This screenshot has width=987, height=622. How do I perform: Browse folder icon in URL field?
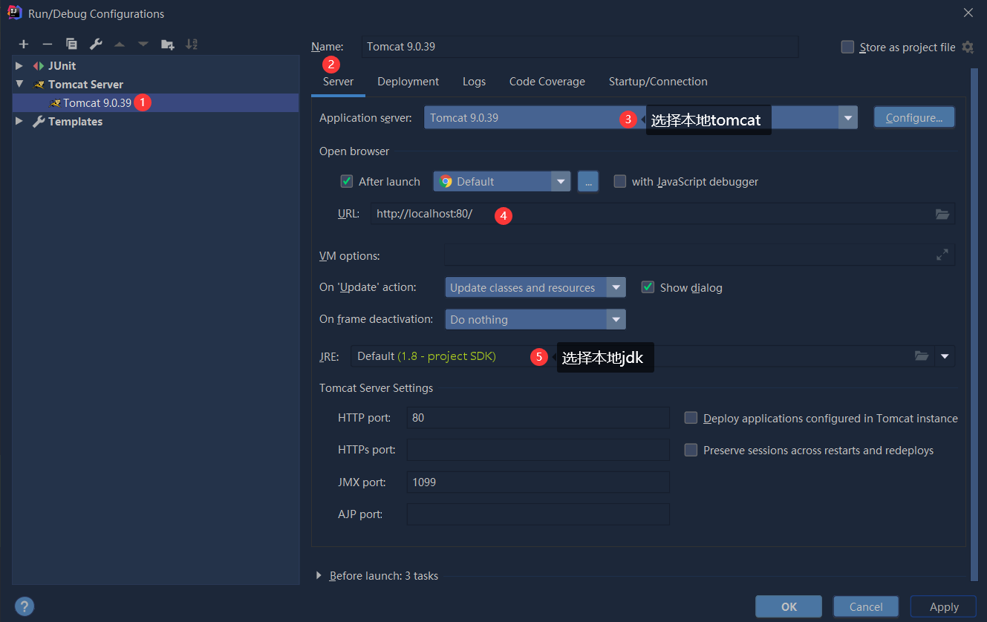(x=942, y=214)
